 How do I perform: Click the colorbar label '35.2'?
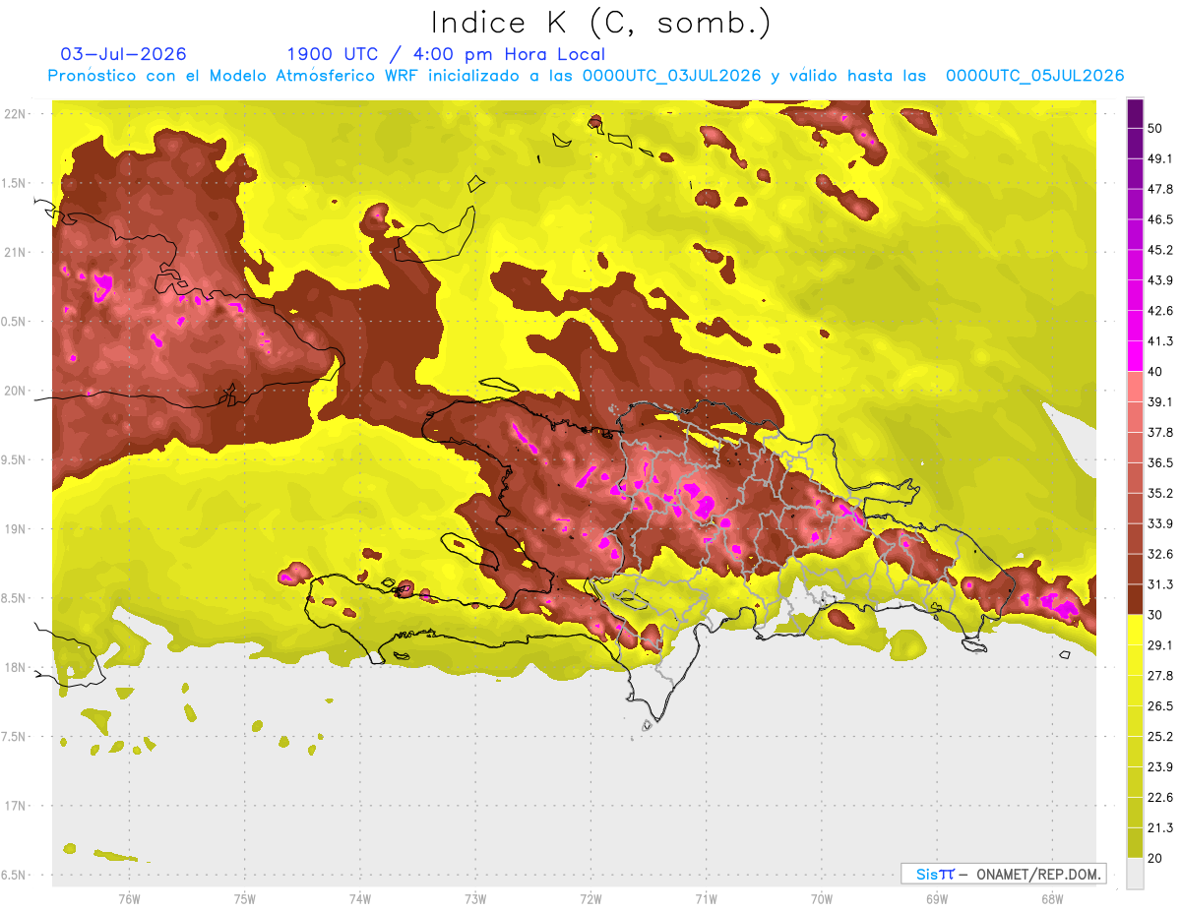pyautogui.click(x=1160, y=493)
